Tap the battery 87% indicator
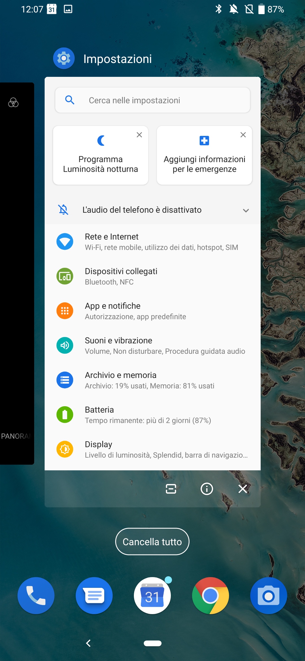This screenshot has width=305, height=661. click(271, 9)
